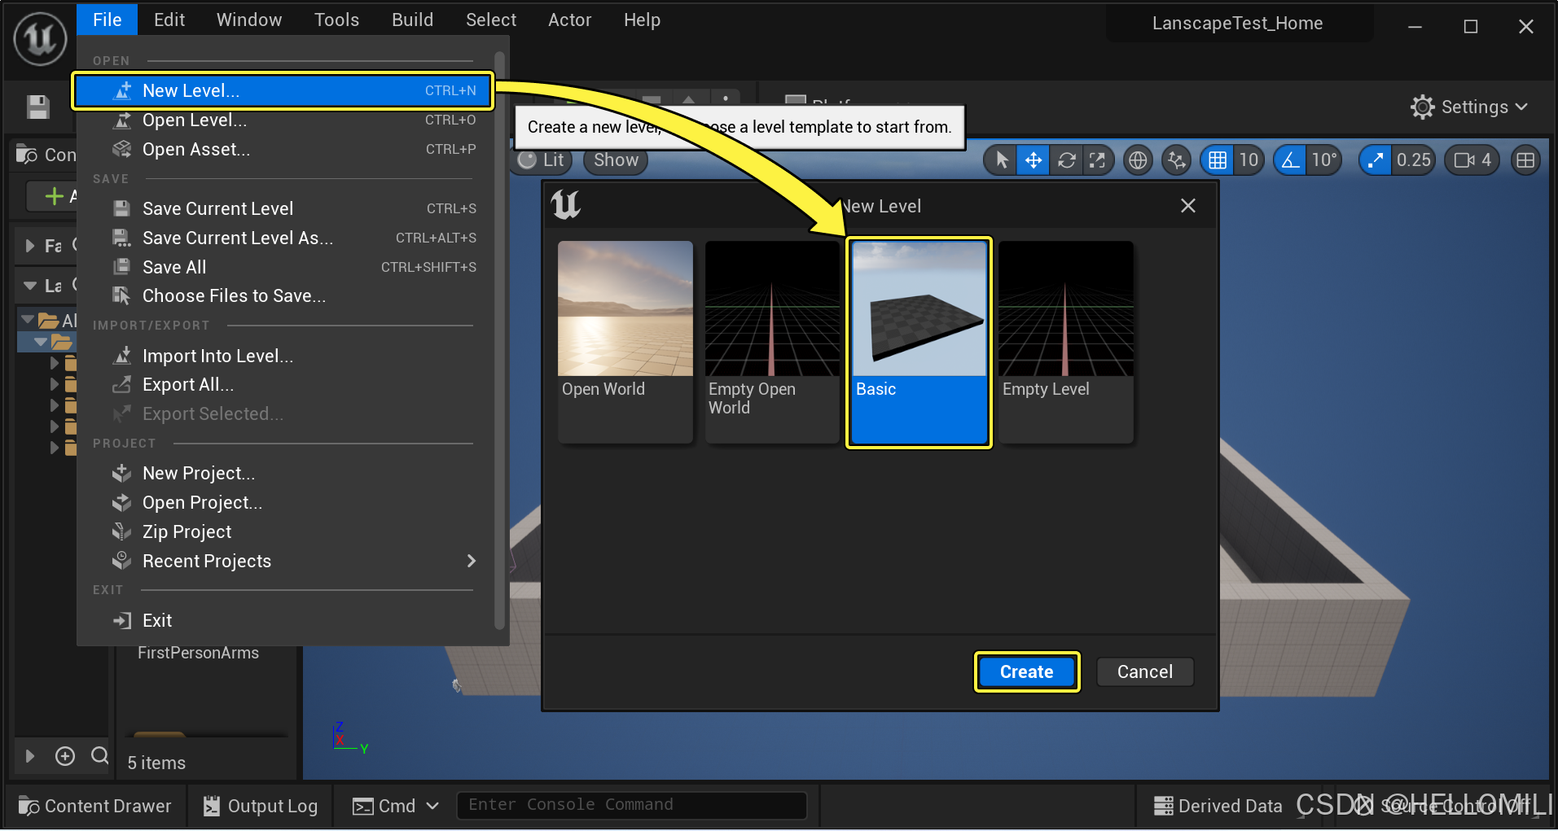The width and height of the screenshot is (1558, 831).
Task: Open the Select menu
Action: click(x=491, y=20)
